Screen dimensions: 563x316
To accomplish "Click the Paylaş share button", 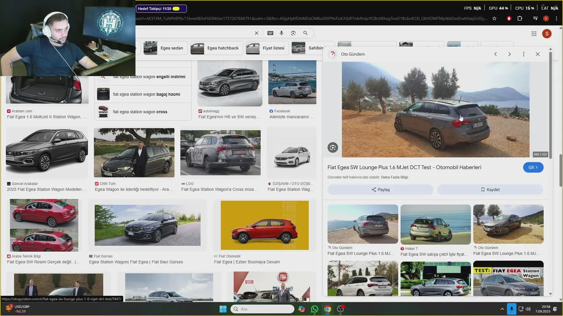I will tap(380, 190).
